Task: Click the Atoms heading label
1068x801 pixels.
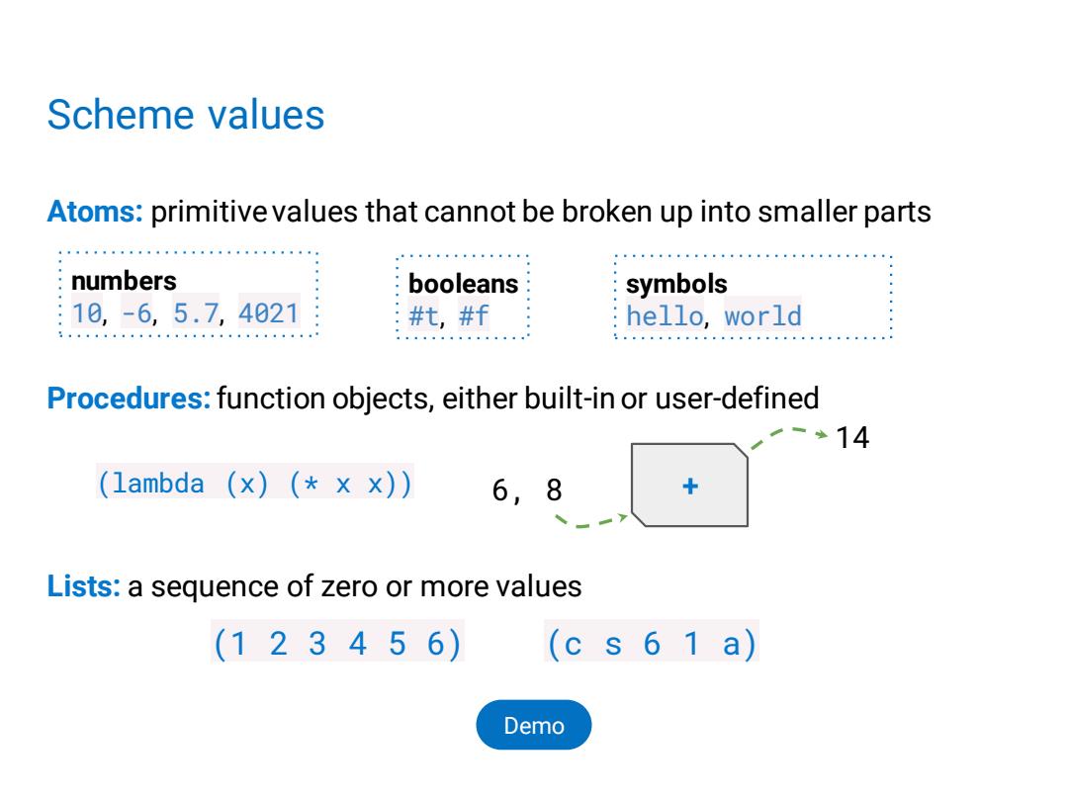Action: coord(95,212)
